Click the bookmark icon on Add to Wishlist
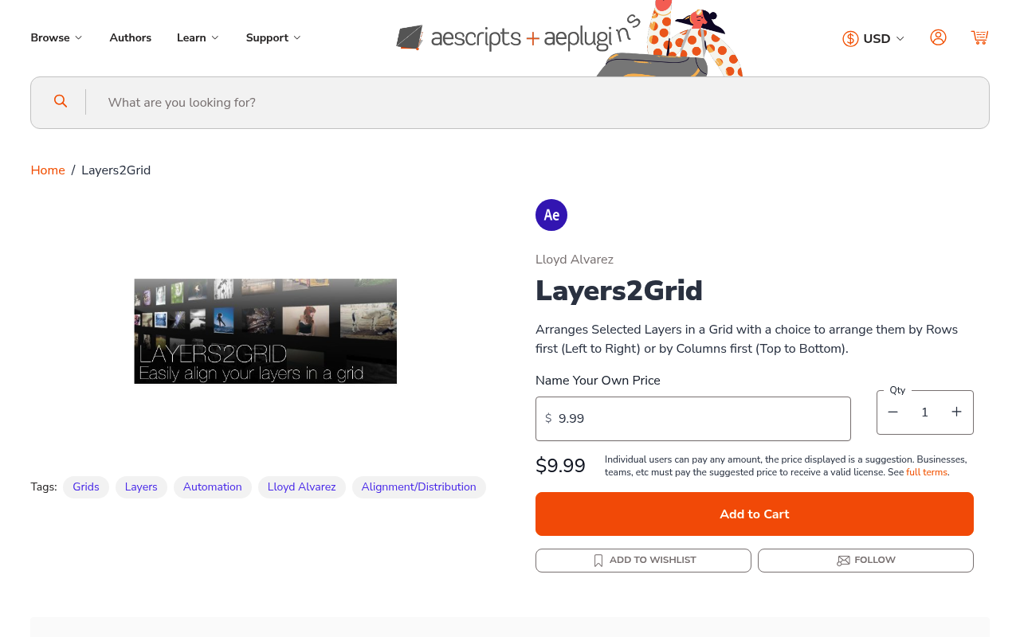 (598, 560)
